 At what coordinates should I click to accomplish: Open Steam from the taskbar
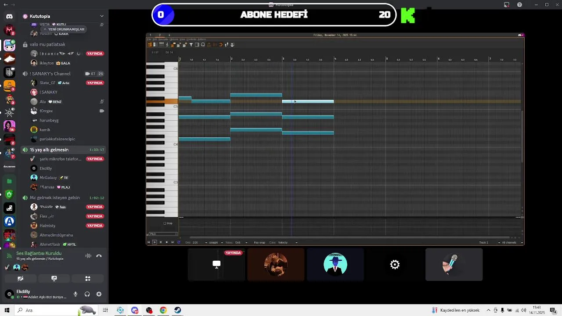coord(177,310)
